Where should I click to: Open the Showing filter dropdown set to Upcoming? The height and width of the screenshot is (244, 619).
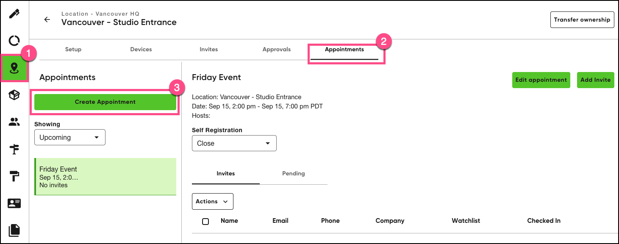pyautogui.click(x=69, y=137)
